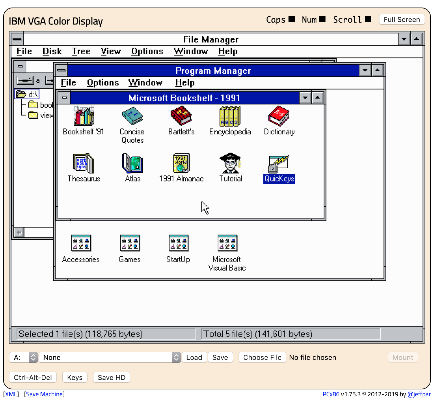
Task: Open the 1991 Almanac icon
Action: (x=181, y=163)
